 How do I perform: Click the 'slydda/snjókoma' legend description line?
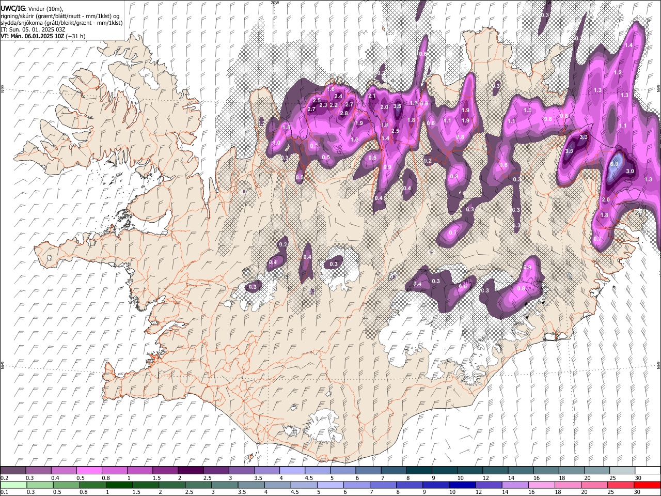pos(61,23)
